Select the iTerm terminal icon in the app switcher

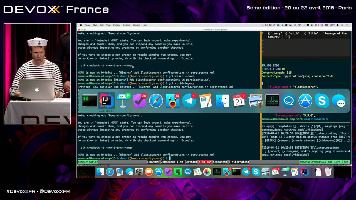[90, 101]
